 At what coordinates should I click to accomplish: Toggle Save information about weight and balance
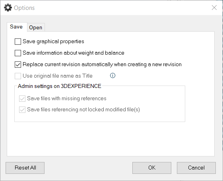pyautogui.click(x=18, y=53)
